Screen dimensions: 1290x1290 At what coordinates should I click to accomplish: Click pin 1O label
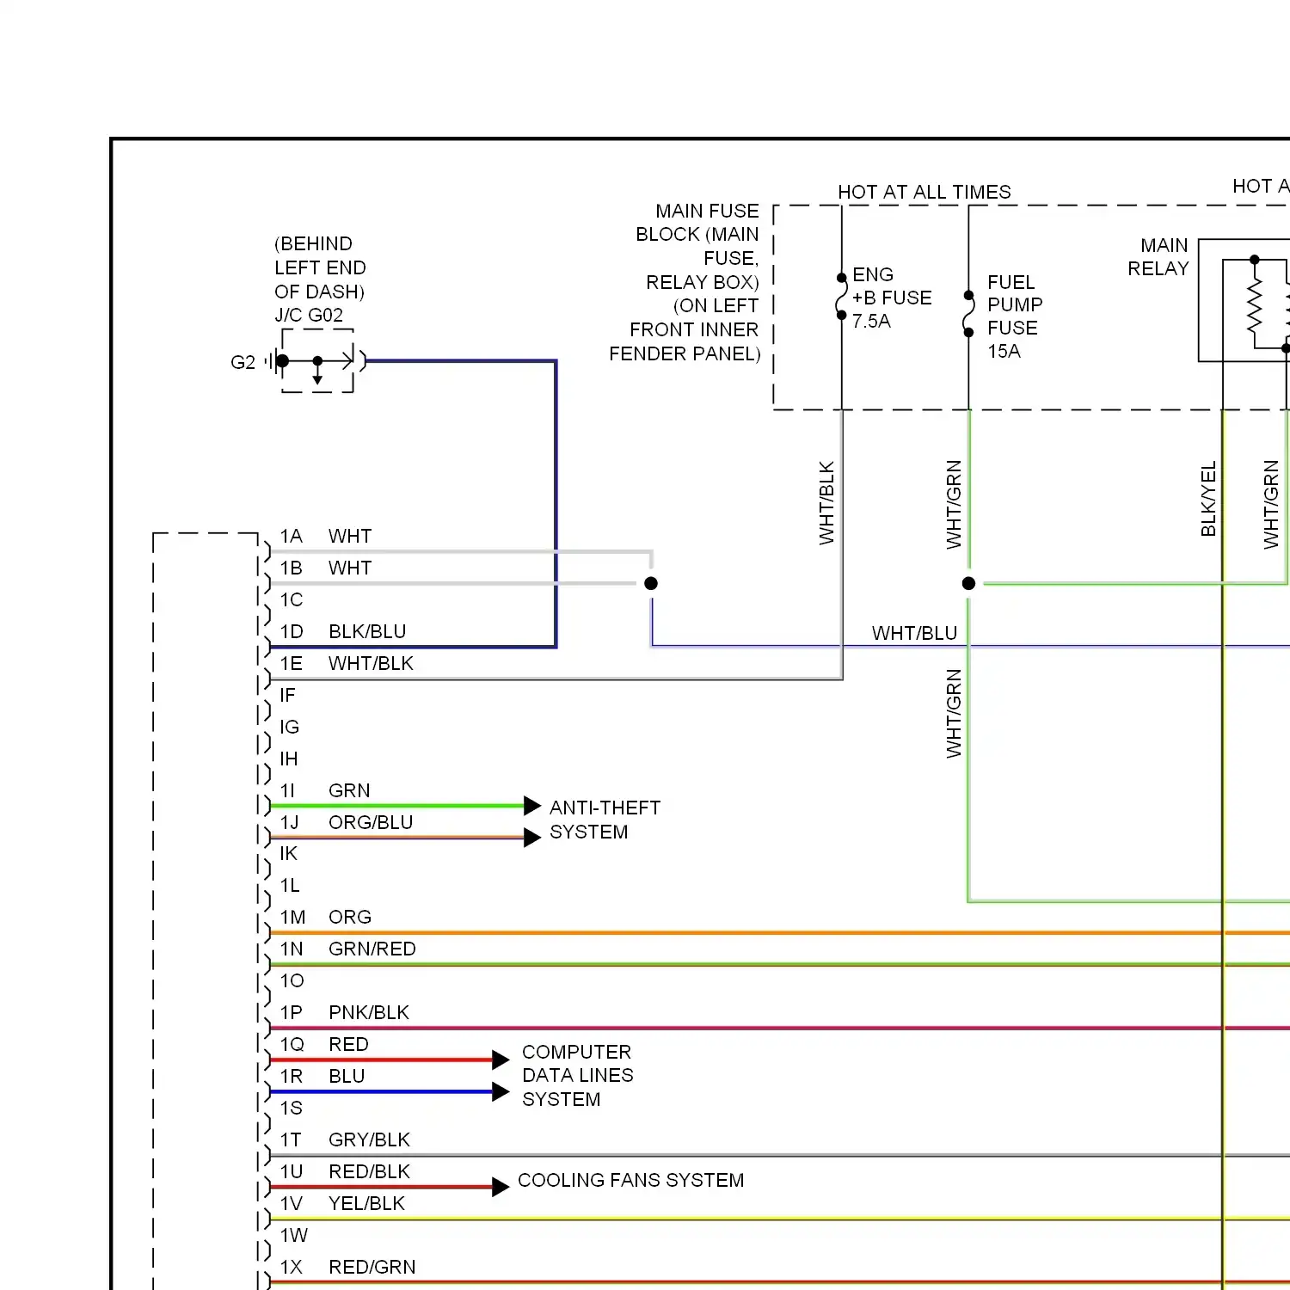click(x=292, y=980)
